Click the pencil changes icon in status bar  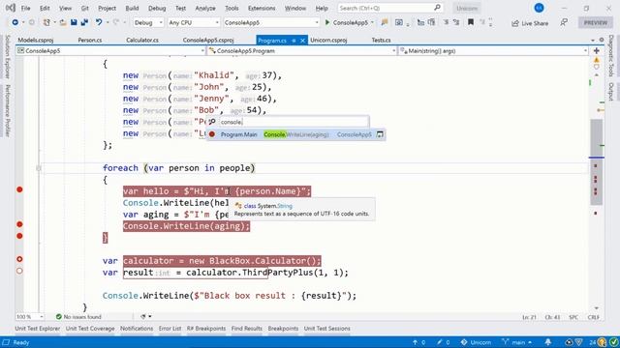coord(439,342)
